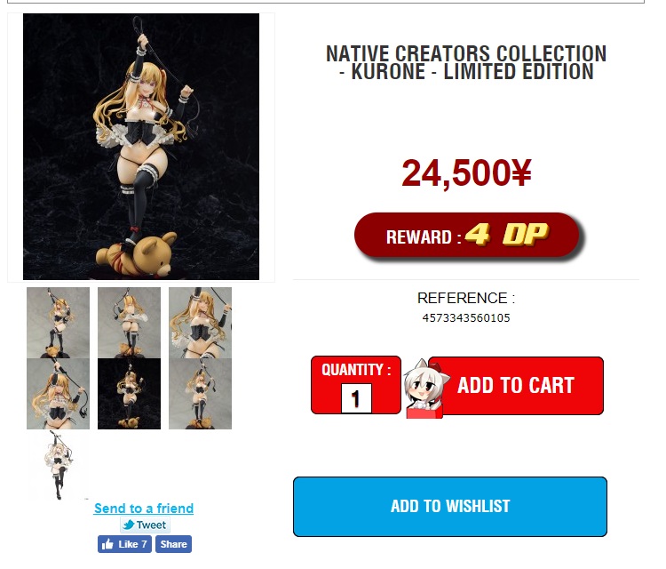Image resolution: width=666 pixels, height=569 pixels.
Task: Select the close-up thumbnail in the top row
Action: tap(200, 323)
